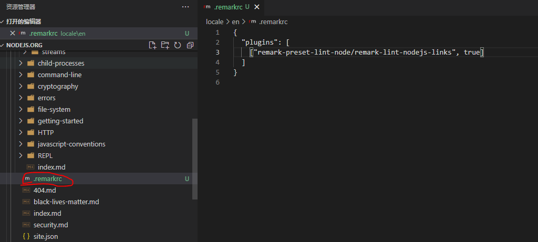The width and height of the screenshot is (538, 242).
Task: Expand the errors folder chevron
Action: 20,98
